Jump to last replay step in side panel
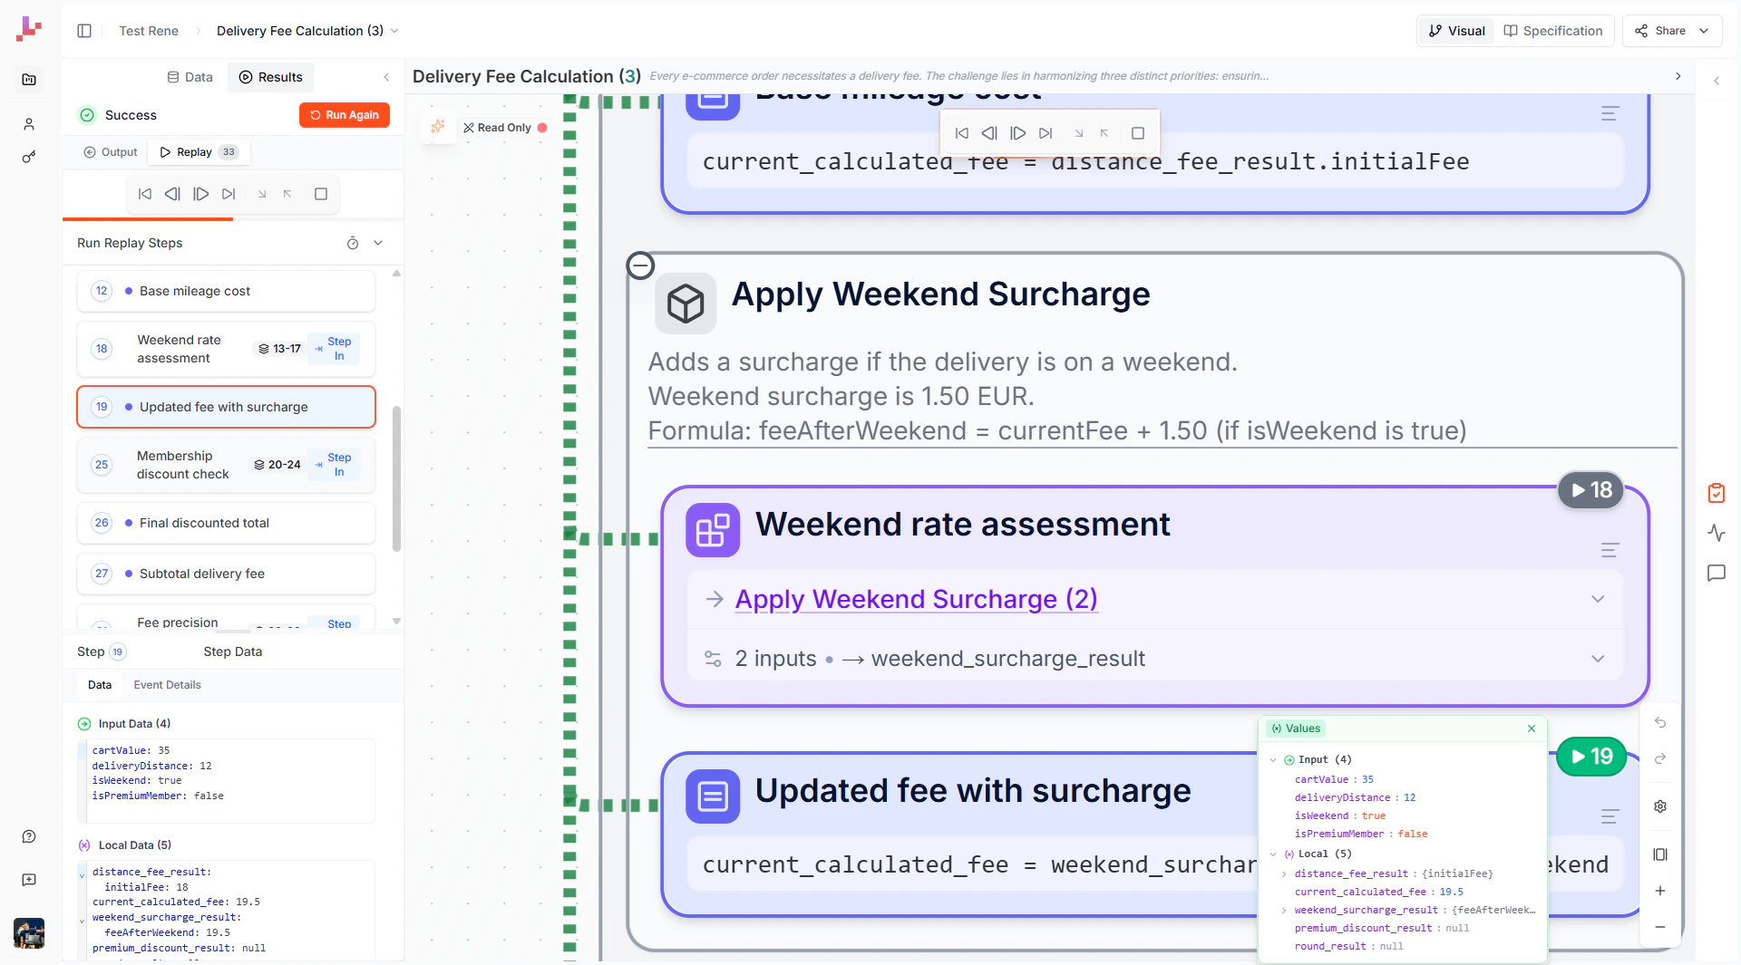1741x965 pixels. click(229, 194)
